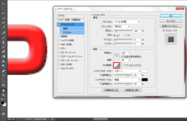
Task: Select the Lasso tool
Action: (3, 13)
